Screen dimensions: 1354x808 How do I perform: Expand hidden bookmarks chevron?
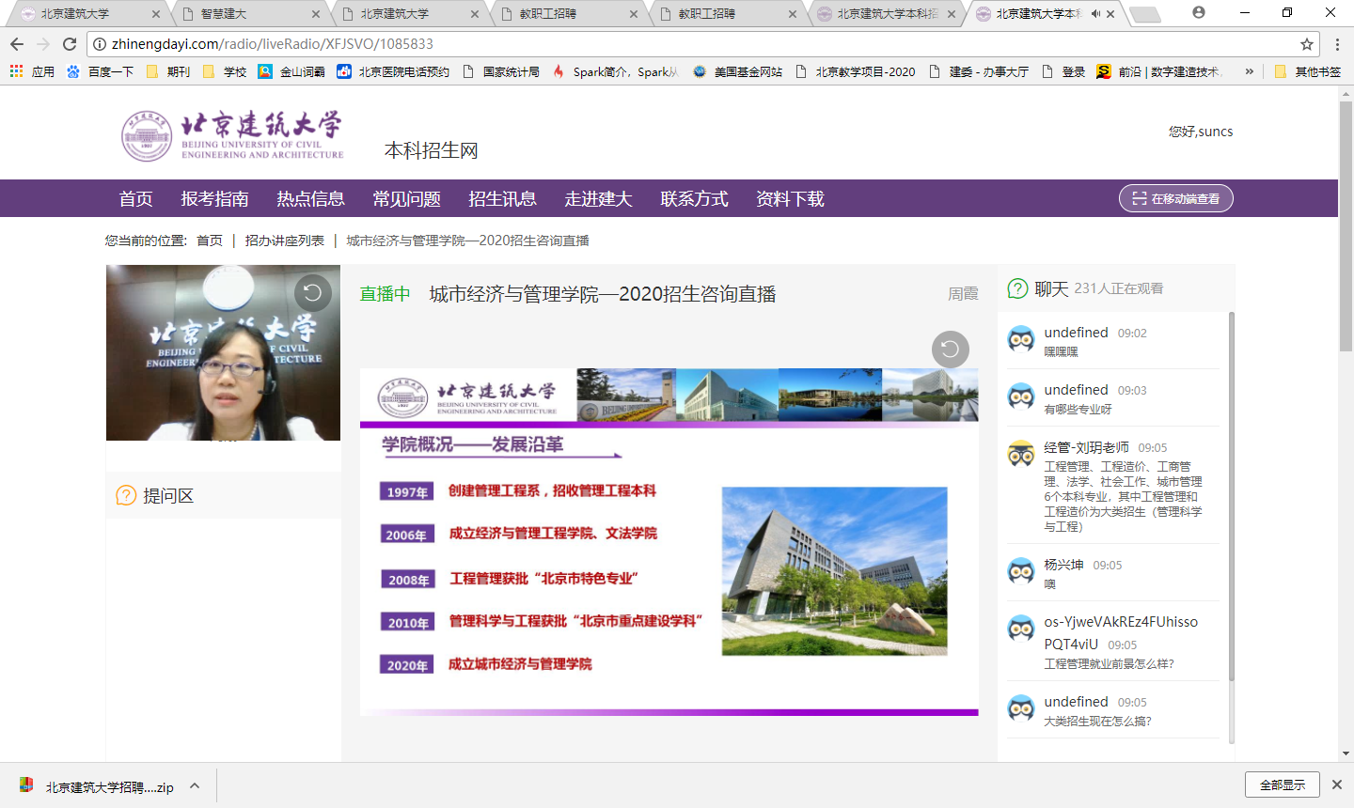tap(1249, 71)
